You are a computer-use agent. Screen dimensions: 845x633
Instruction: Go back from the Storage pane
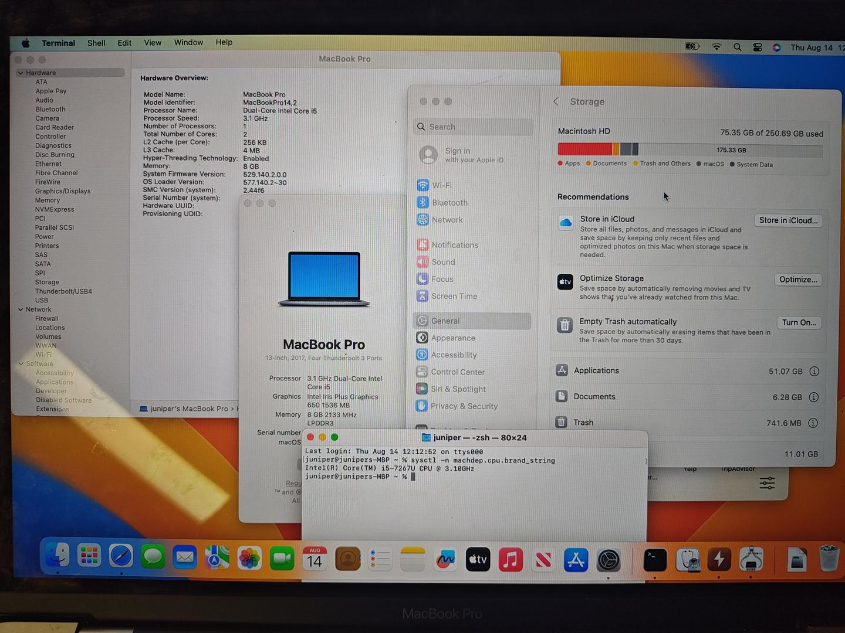pos(556,101)
